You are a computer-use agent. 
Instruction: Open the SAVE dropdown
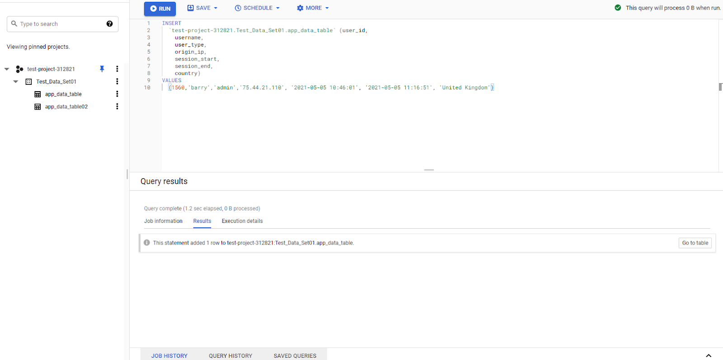tap(202, 8)
